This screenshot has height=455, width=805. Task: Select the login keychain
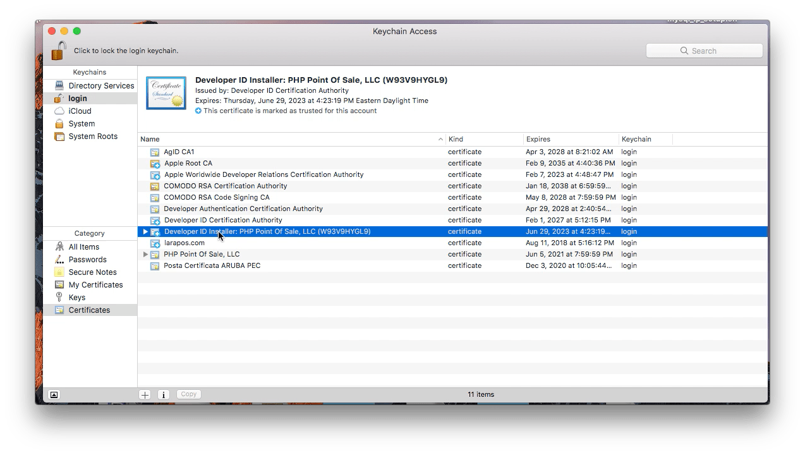[90, 98]
